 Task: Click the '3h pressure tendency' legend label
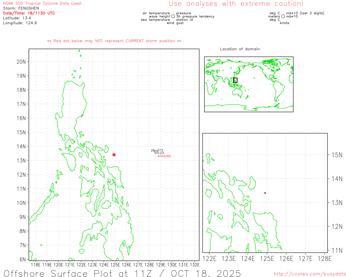coord(195,17)
